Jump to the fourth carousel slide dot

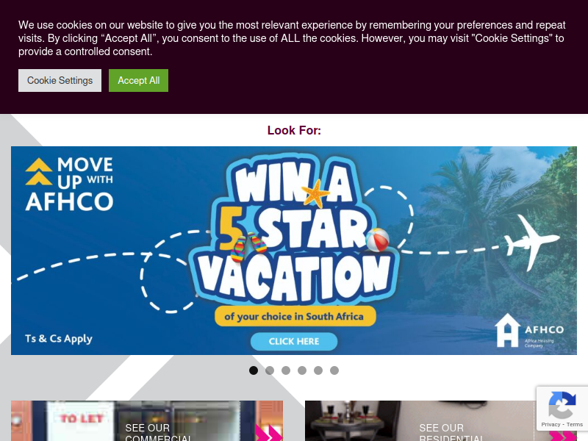(x=302, y=370)
